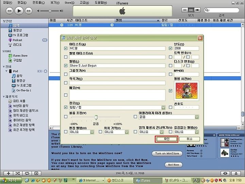Switch to Cover Flow view button
This screenshot has width=245, height=184.
[x=197, y=10]
